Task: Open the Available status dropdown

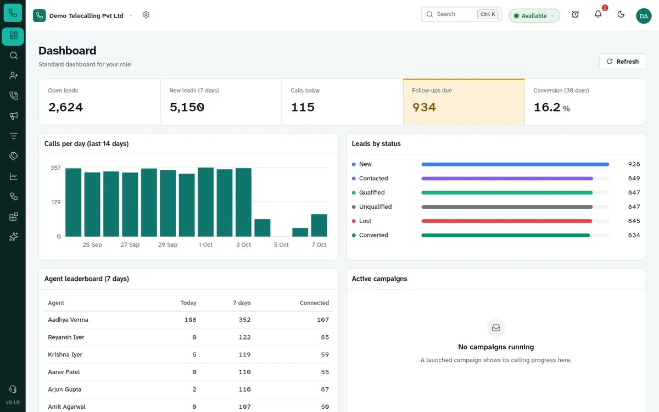Action: [x=534, y=15]
